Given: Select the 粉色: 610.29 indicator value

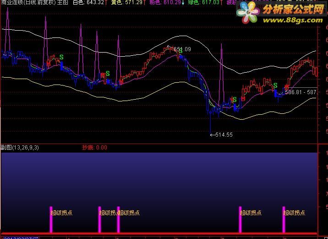Looking at the screenshot, I should 165,3.
